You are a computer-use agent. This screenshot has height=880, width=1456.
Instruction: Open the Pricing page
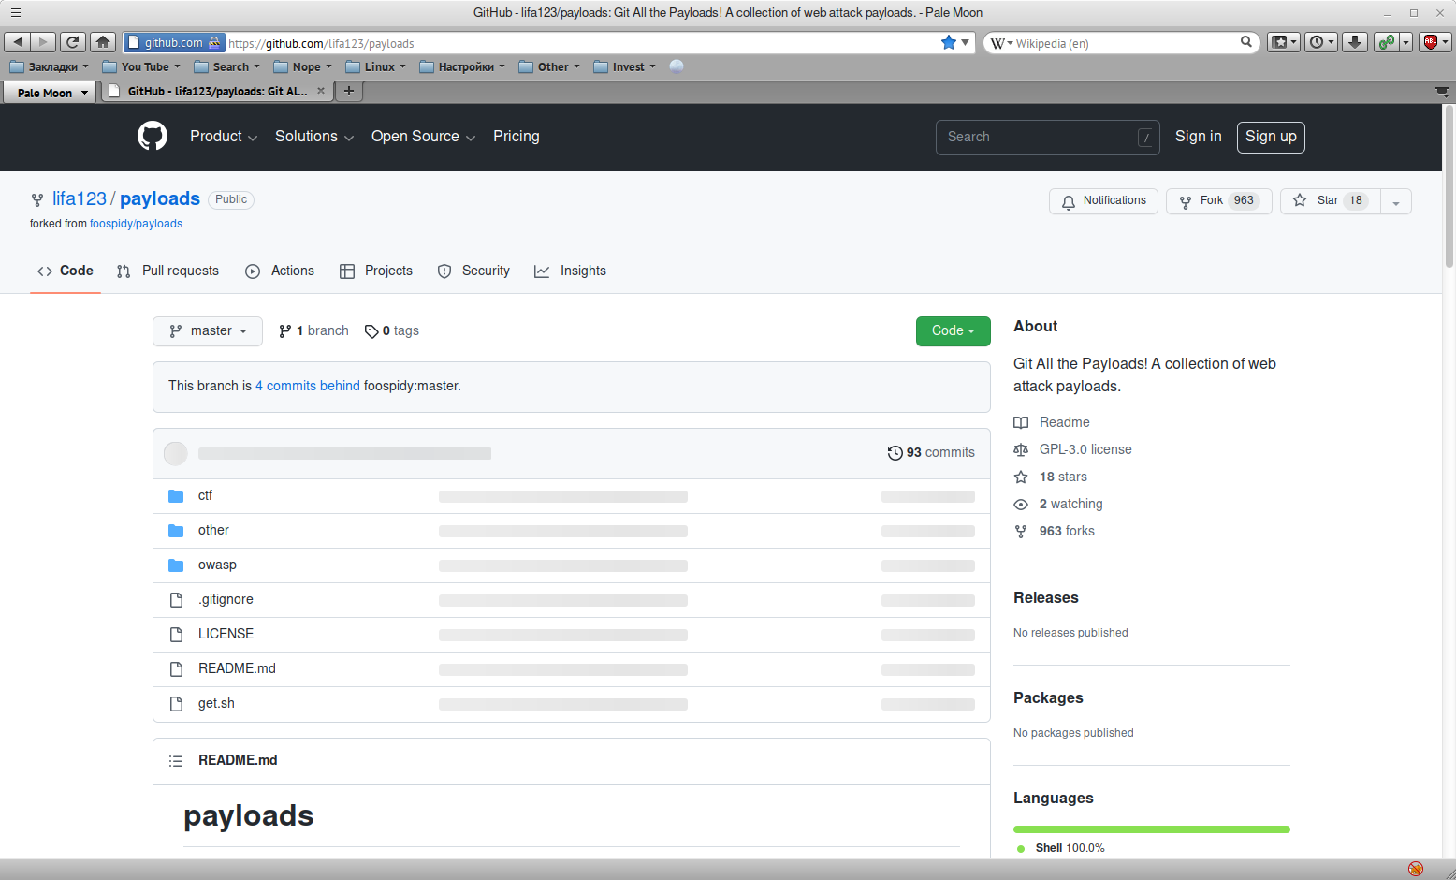click(x=517, y=137)
